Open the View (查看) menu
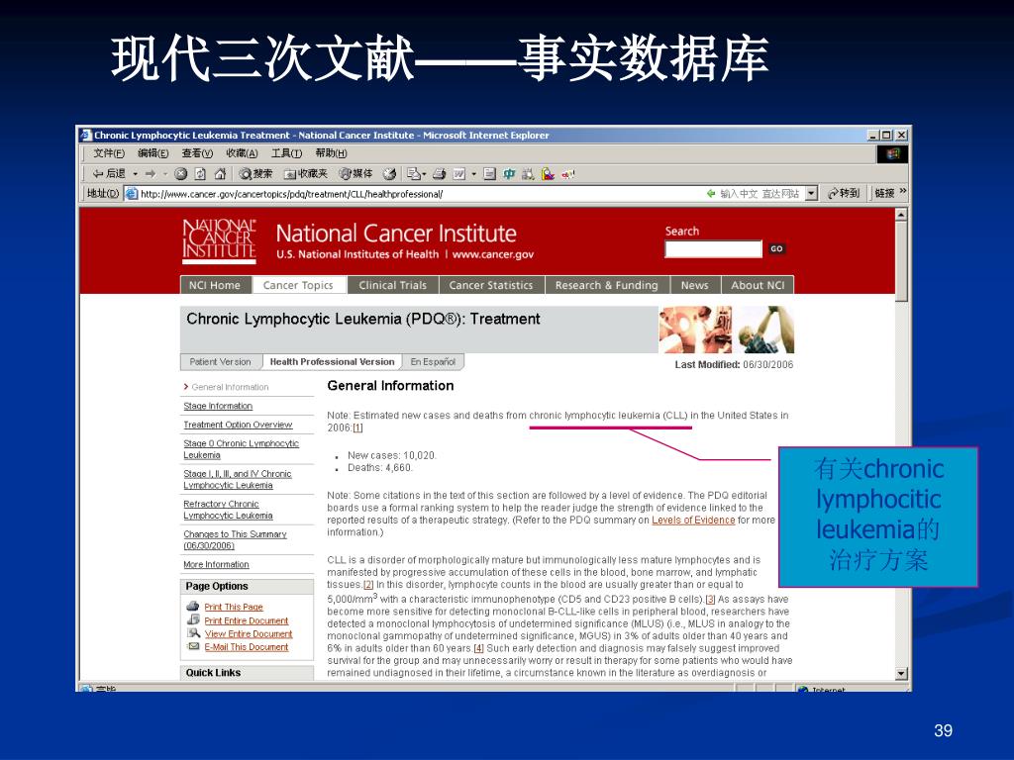 pos(197,153)
